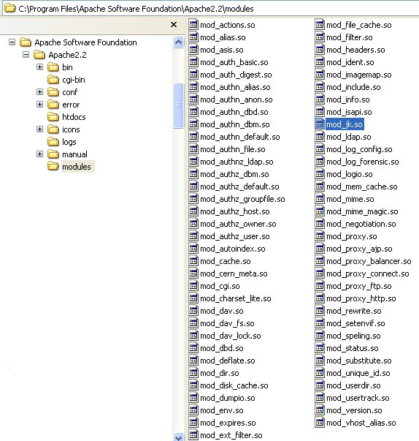Expand the error folder node
This screenshot has height=441, width=419.
point(40,105)
